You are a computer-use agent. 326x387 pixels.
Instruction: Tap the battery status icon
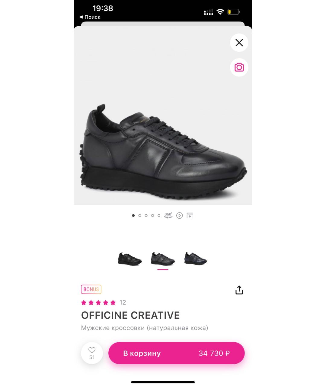(234, 12)
